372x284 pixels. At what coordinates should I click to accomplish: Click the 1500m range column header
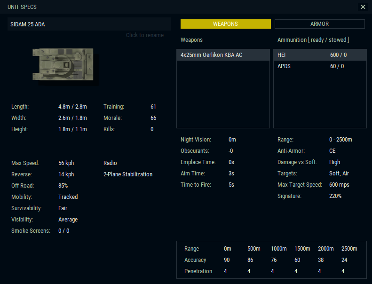[302, 249]
